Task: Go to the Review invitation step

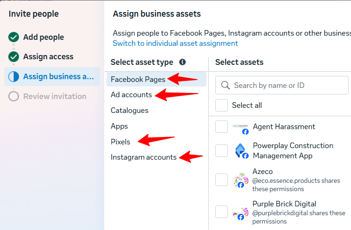Action: pos(55,96)
